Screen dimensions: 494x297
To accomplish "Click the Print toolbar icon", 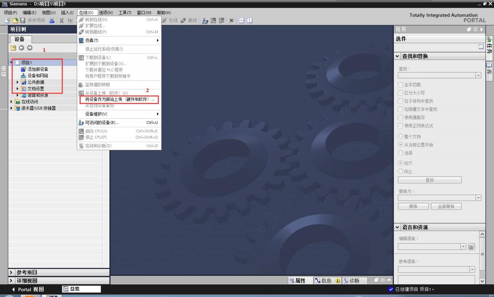I will click(52, 20).
